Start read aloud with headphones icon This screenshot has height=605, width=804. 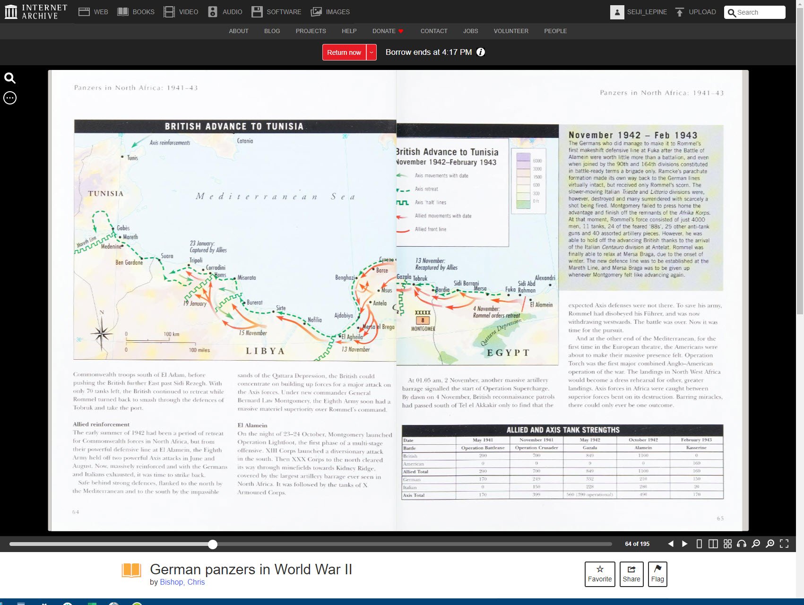click(742, 544)
